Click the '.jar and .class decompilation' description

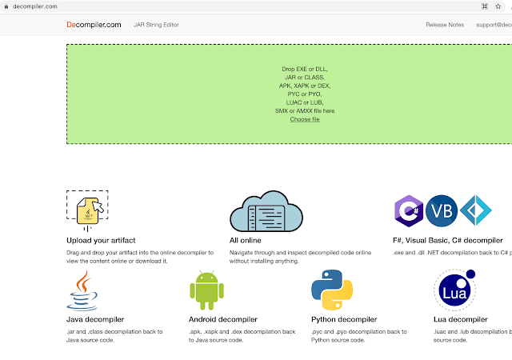114,336
